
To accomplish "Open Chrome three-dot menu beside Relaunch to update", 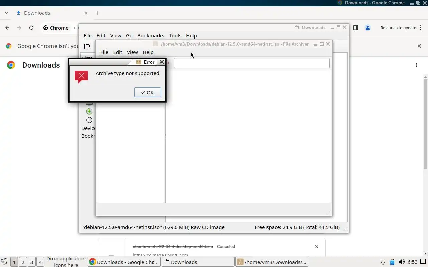I will 420,28.
